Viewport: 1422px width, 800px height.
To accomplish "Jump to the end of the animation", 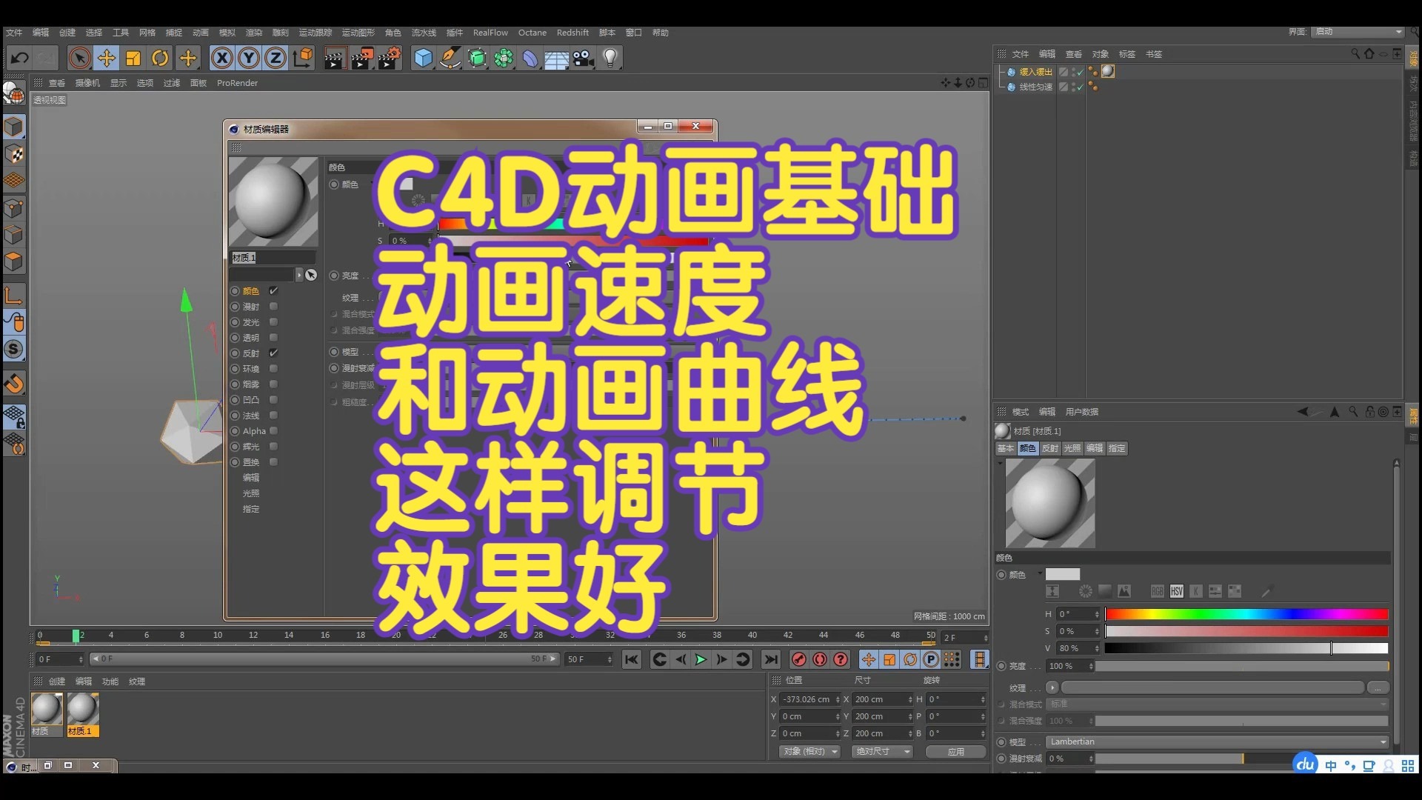I will tap(771, 659).
